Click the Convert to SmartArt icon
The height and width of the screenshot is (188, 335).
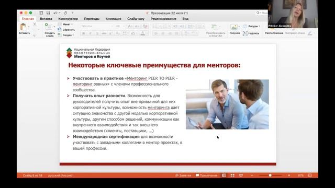click(214, 27)
